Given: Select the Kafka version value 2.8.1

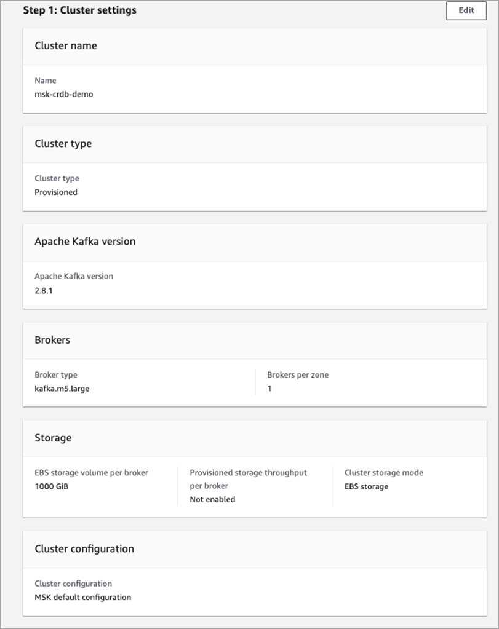Looking at the screenshot, I should coord(44,290).
